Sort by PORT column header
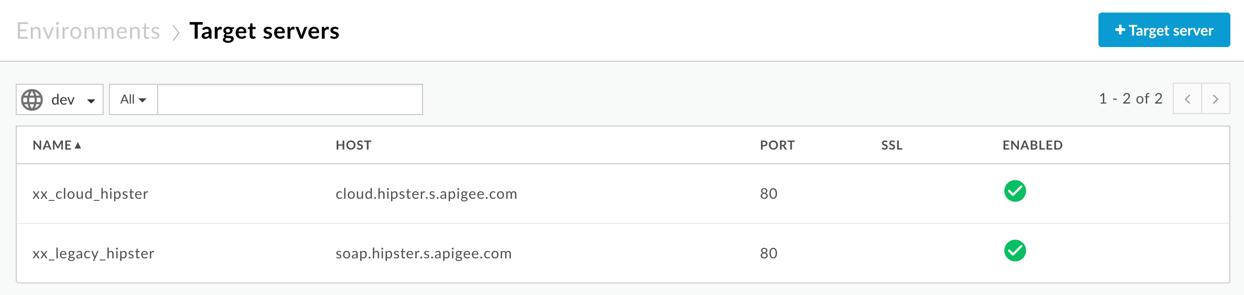This screenshot has width=1244, height=295. (777, 145)
